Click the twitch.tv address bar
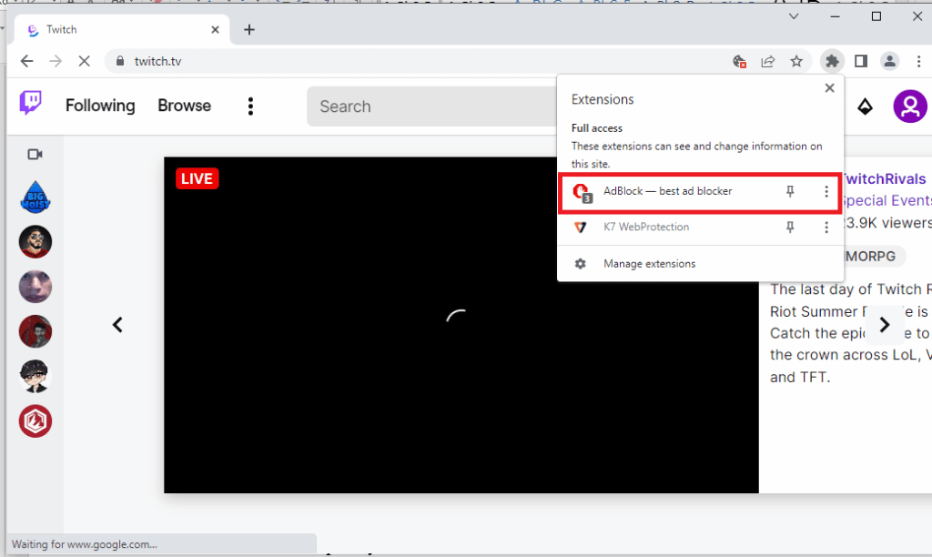 [416, 61]
